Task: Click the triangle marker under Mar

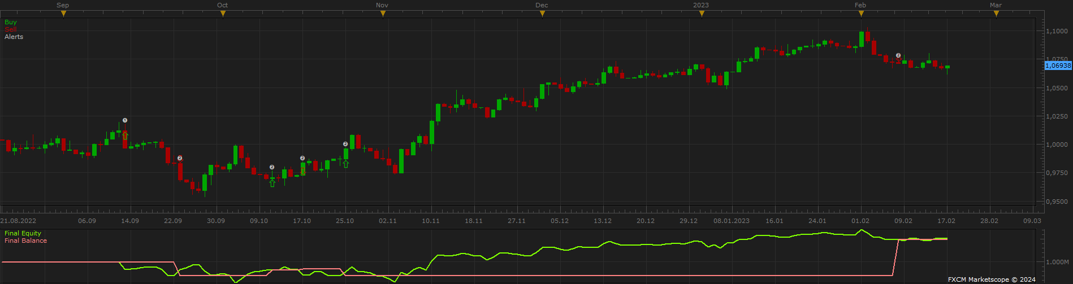Action: coord(996,14)
